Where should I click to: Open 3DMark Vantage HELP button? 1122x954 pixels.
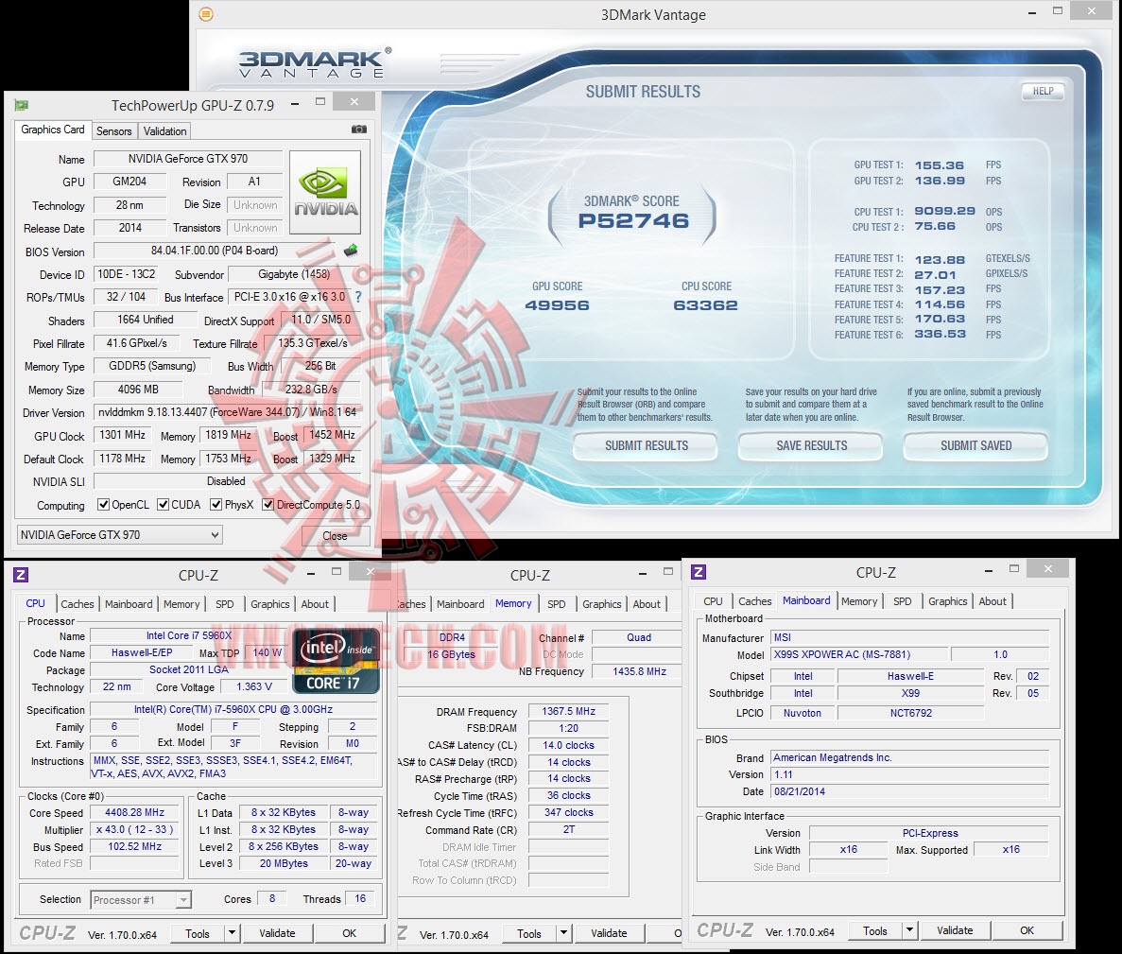pyautogui.click(x=1043, y=91)
